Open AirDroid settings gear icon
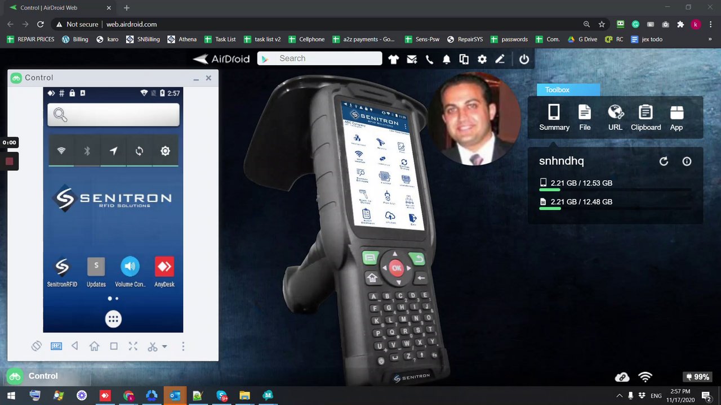 point(482,59)
